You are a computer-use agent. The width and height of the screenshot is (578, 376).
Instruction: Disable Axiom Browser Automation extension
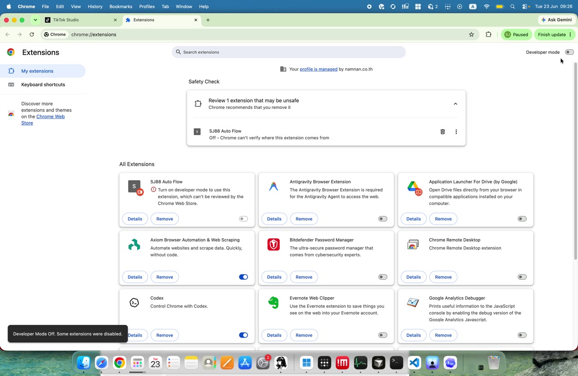tap(243, 277)
